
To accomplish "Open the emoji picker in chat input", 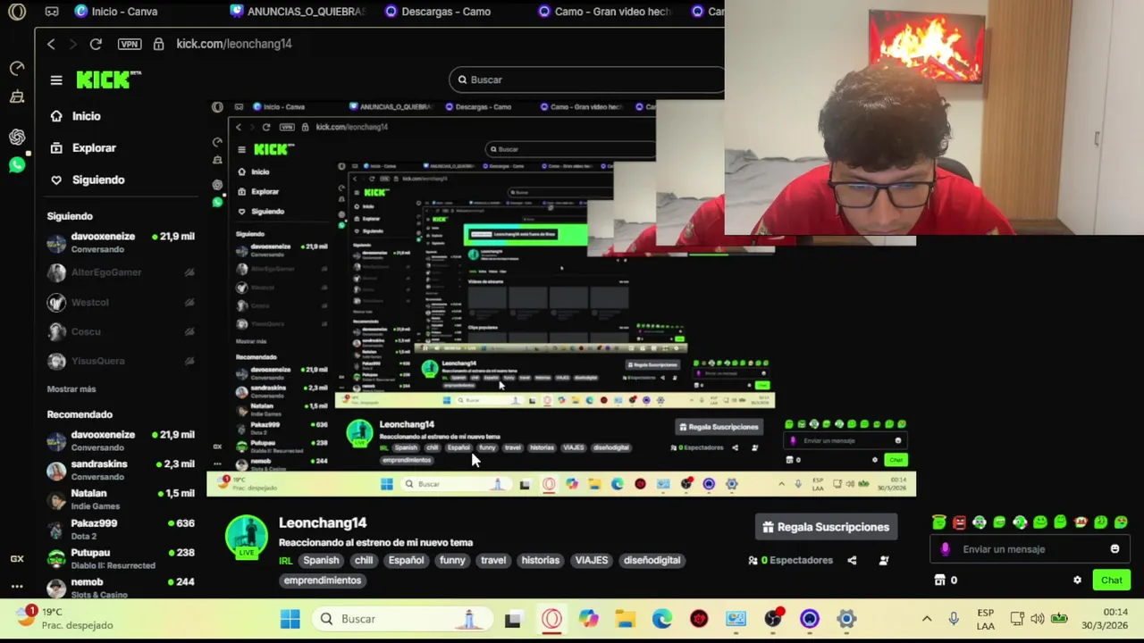I will [1115, 549].
